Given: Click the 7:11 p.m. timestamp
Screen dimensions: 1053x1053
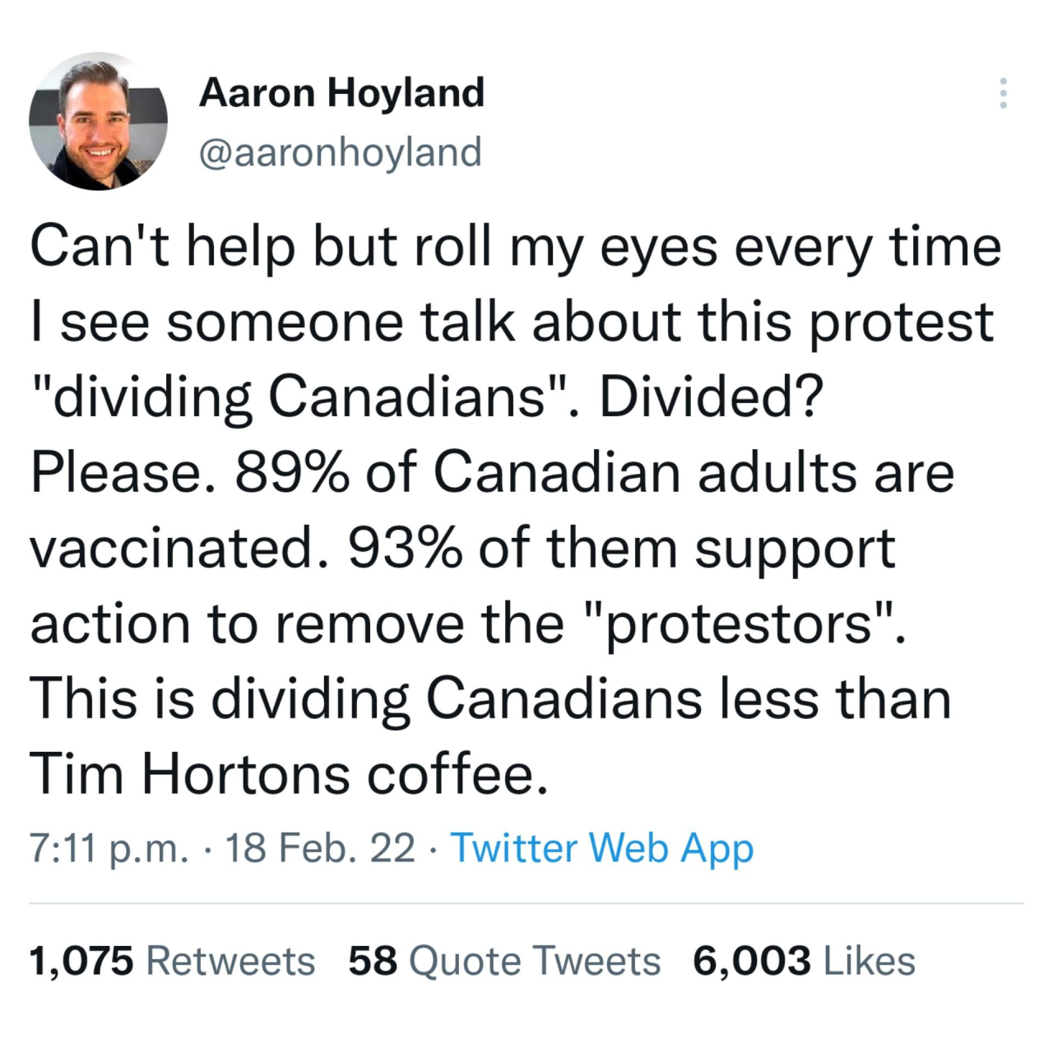Looking at the screenshot, I should [109, 847].
